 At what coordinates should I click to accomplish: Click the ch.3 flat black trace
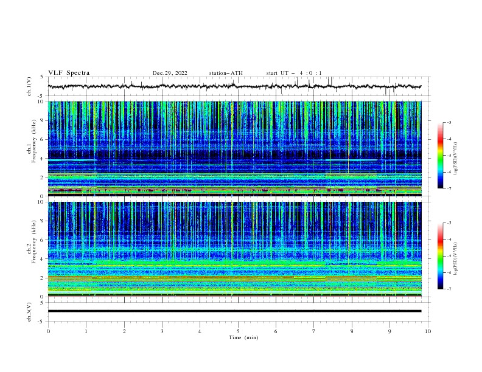pos(234,311)
